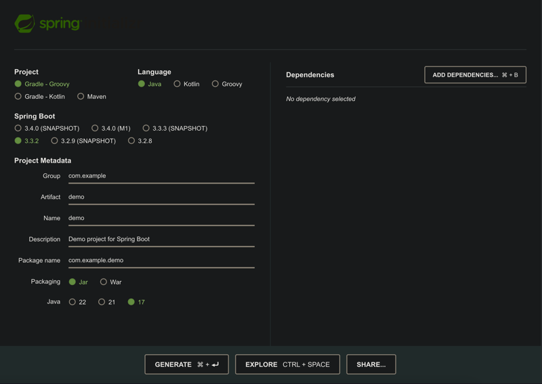Choose War packaging

coord(111,282)
